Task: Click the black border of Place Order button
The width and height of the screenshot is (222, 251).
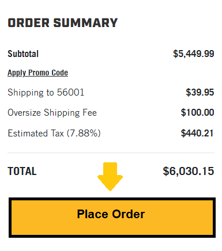Action: point(112,199)
